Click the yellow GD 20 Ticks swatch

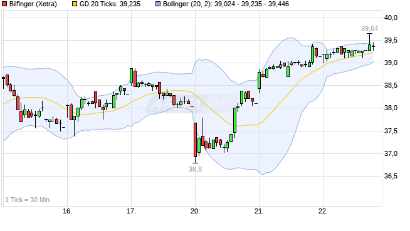pyautogui.click(x=75, y=4)
